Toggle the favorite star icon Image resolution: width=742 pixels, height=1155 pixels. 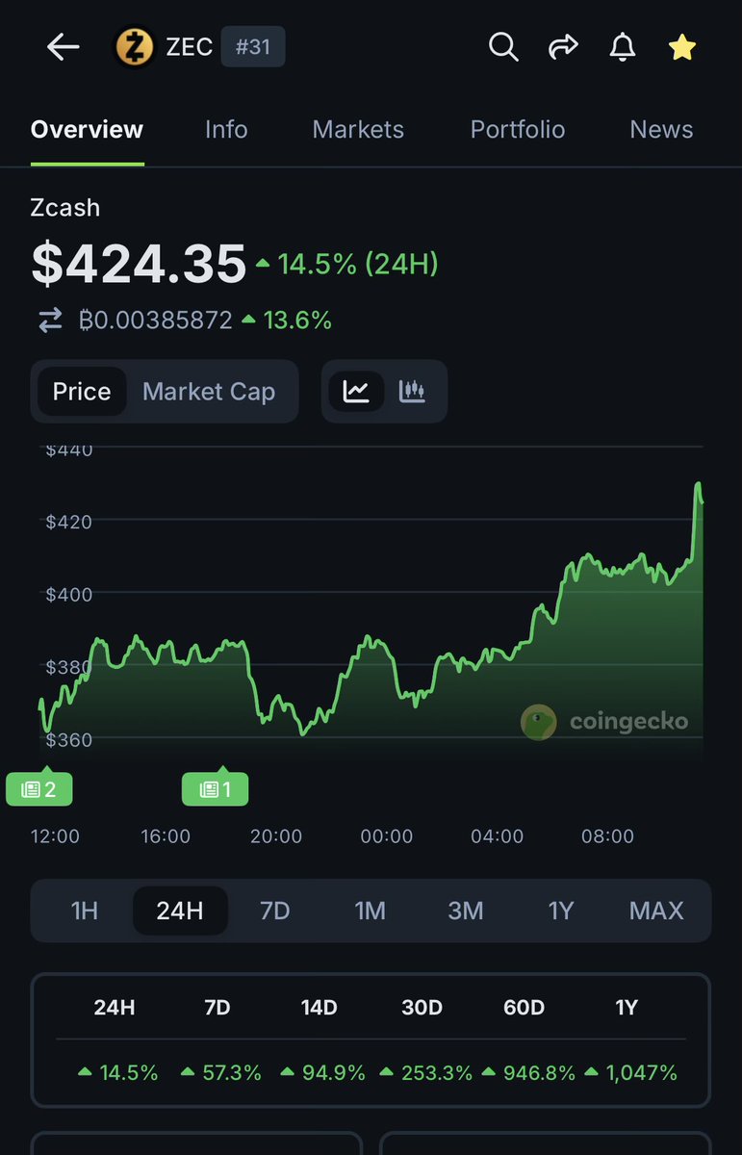(682, 47)
